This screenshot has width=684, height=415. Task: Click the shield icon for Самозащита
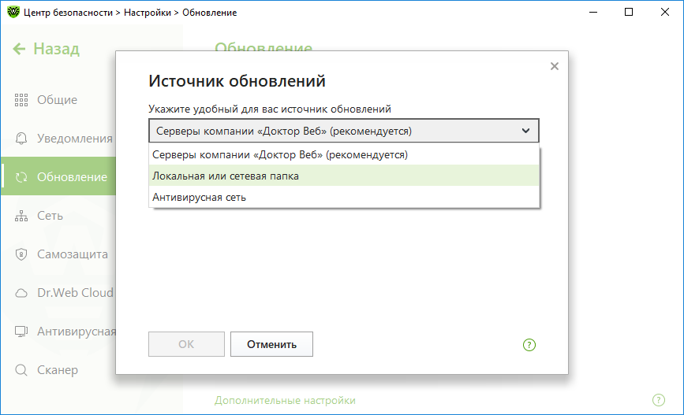(x=21, y=254)
